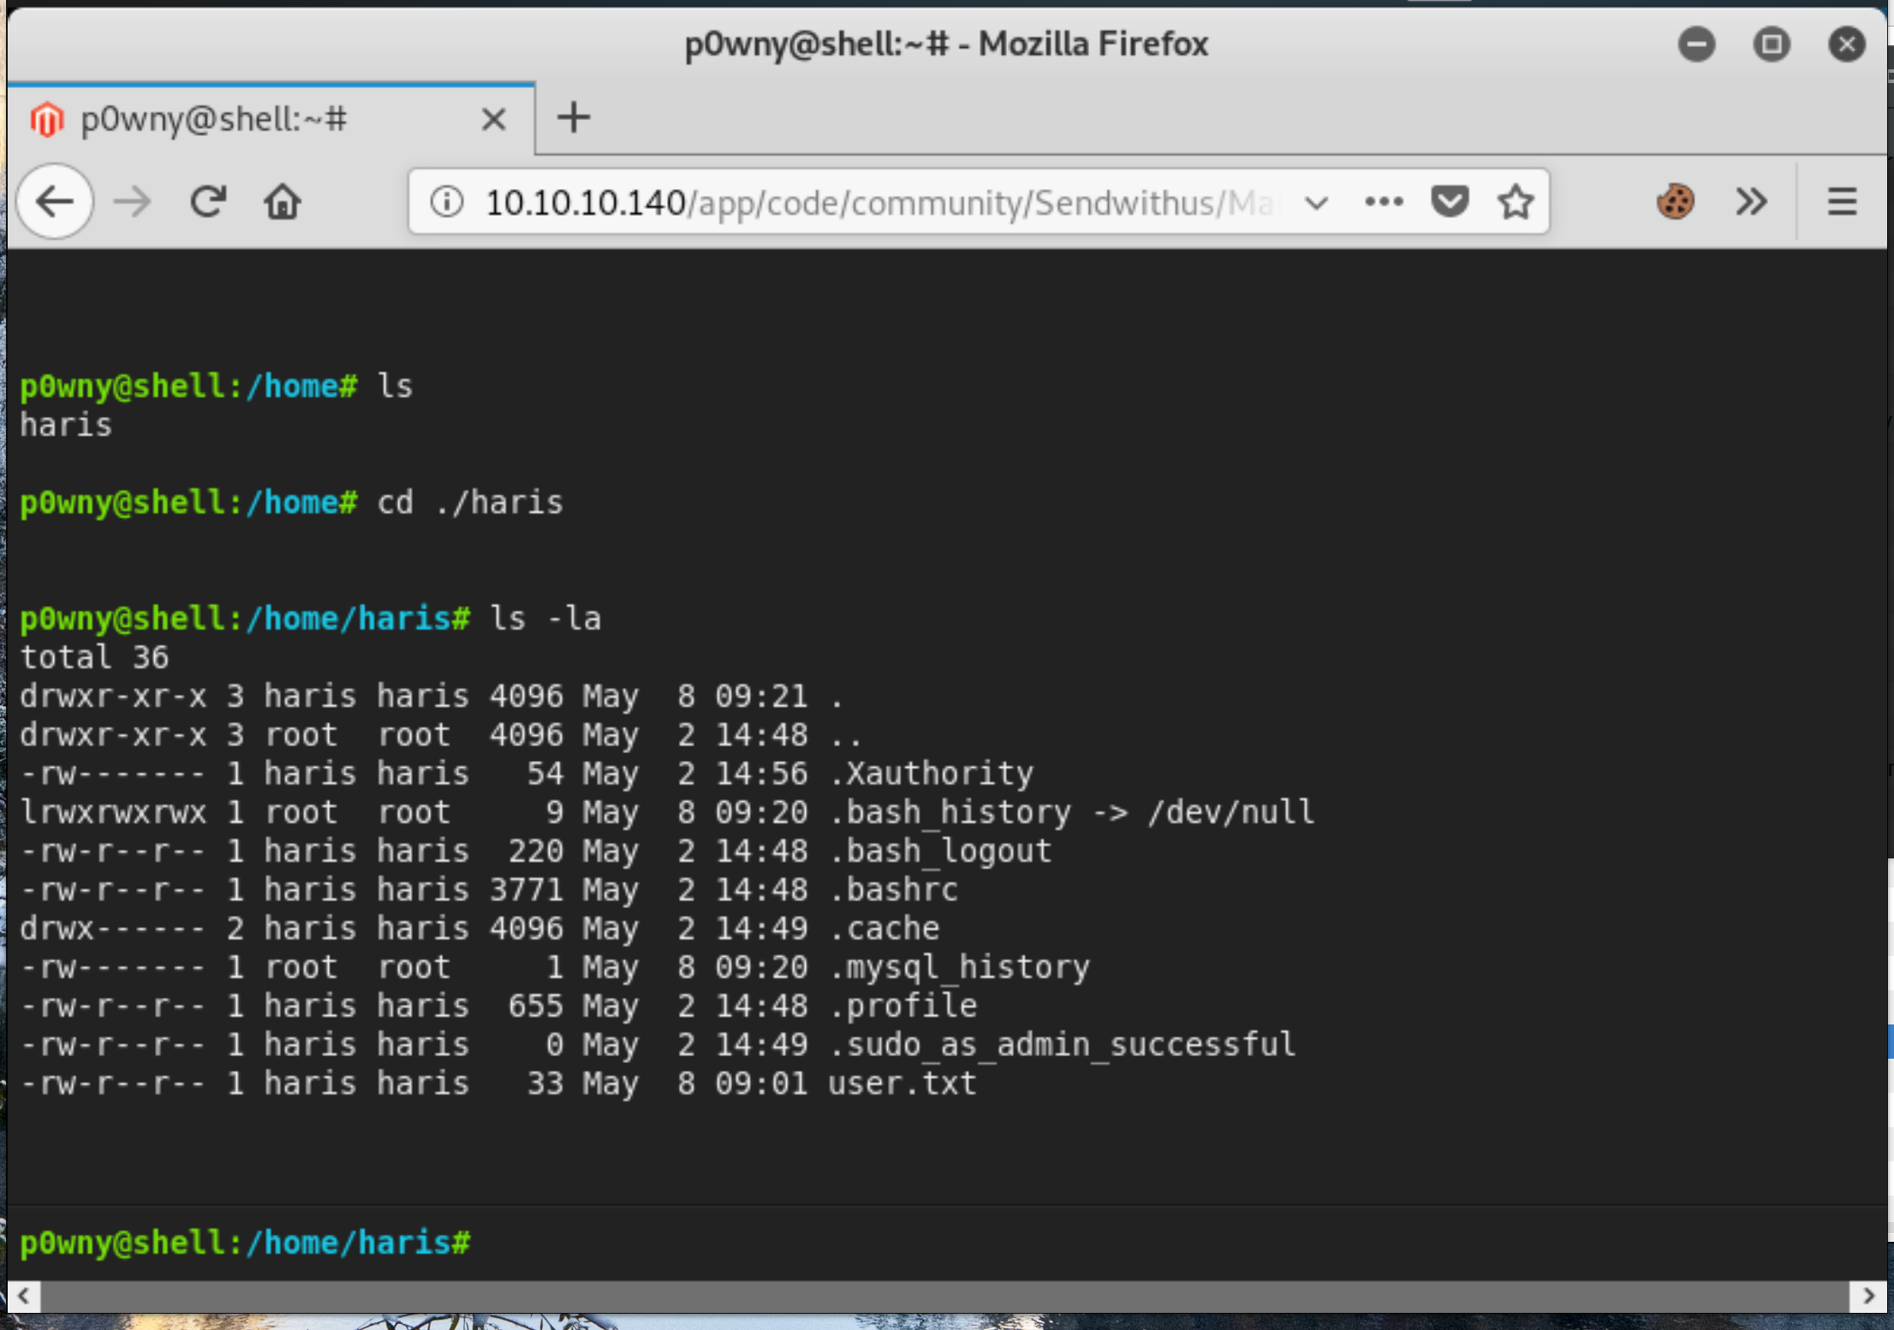Click the .Xauthority filename

932,774
